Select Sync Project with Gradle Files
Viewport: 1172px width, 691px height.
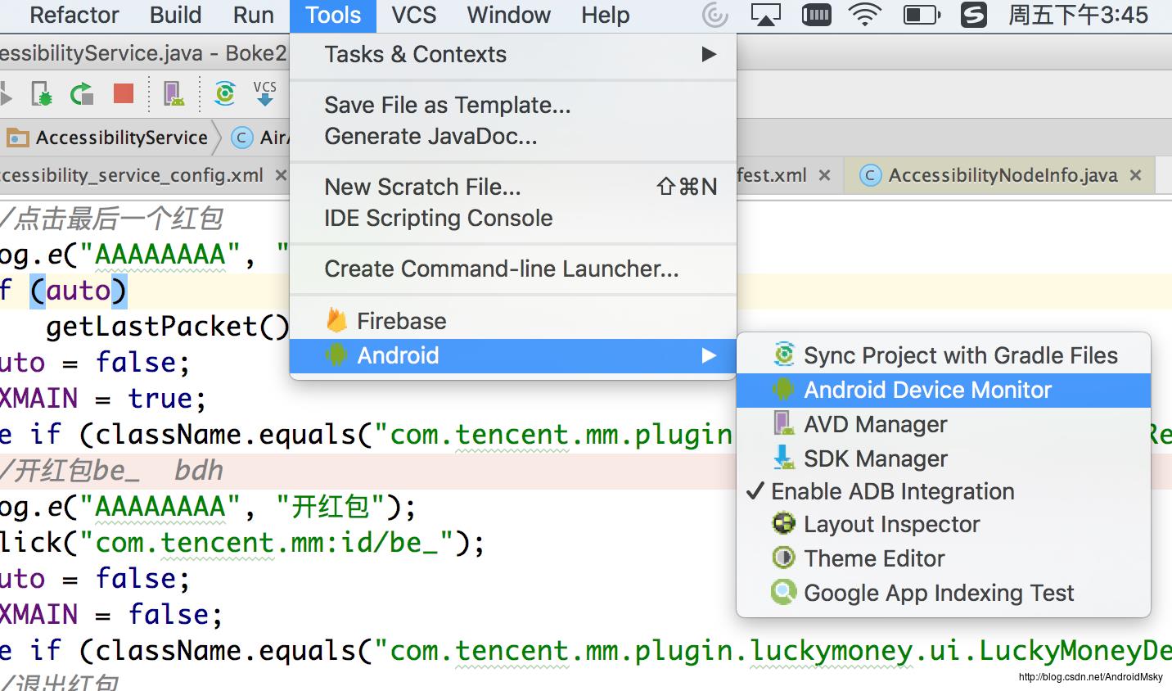[944, 355]
